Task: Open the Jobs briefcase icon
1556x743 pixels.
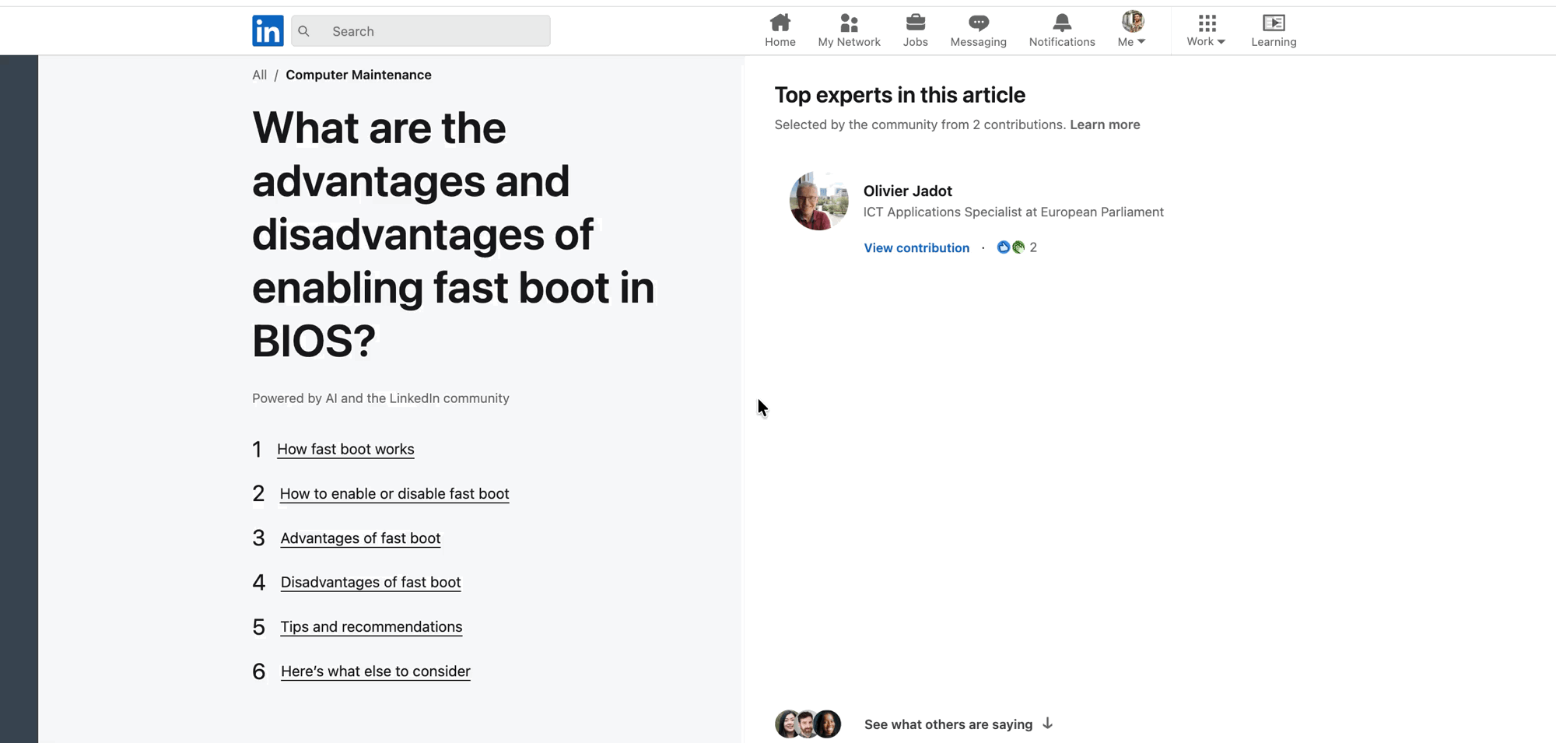Action: pos(916,23)
